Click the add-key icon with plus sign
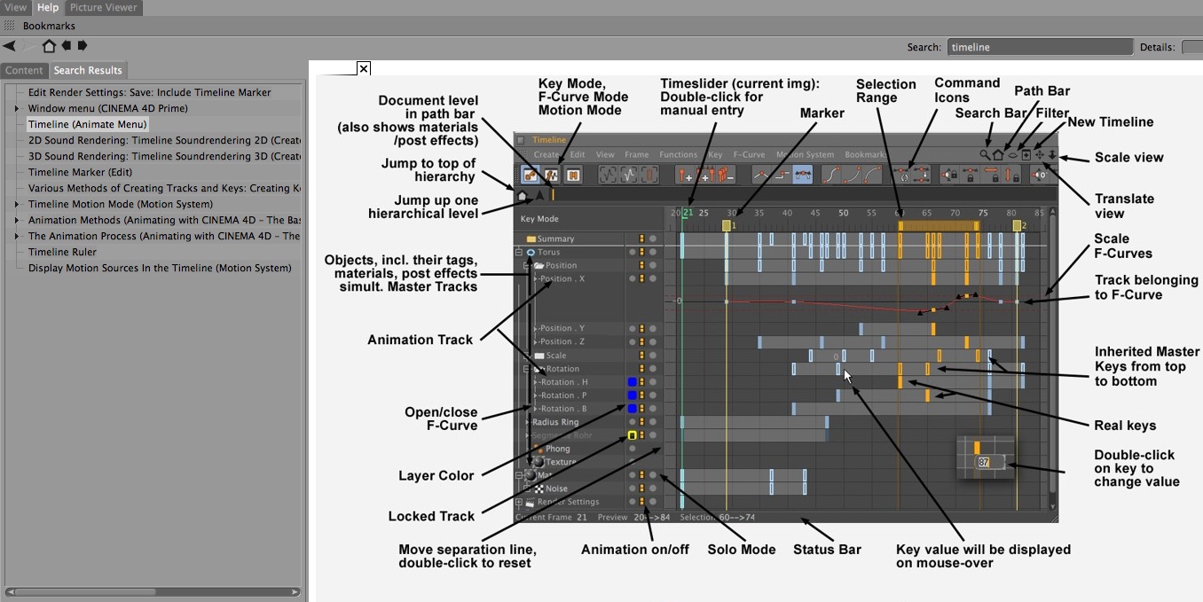 (x=686, y=175)
